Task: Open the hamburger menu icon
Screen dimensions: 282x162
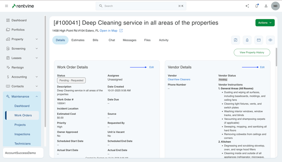Action: pos(6,6)
